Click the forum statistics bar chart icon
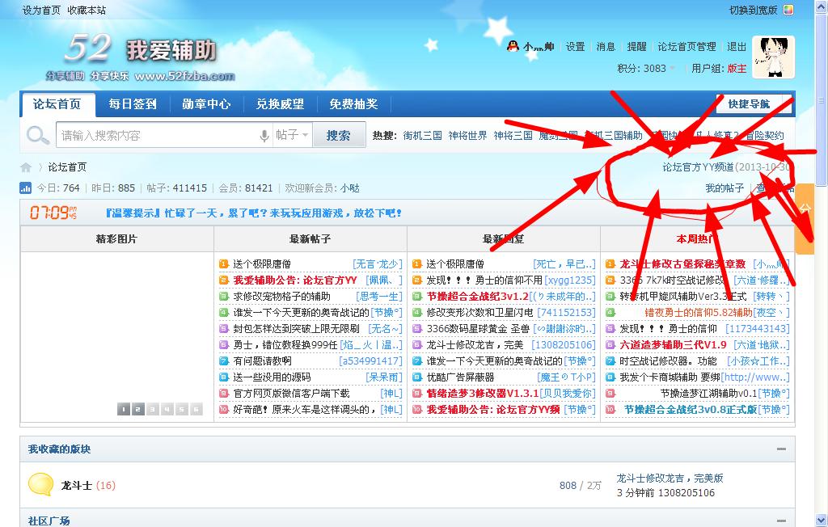 (26, 188)
